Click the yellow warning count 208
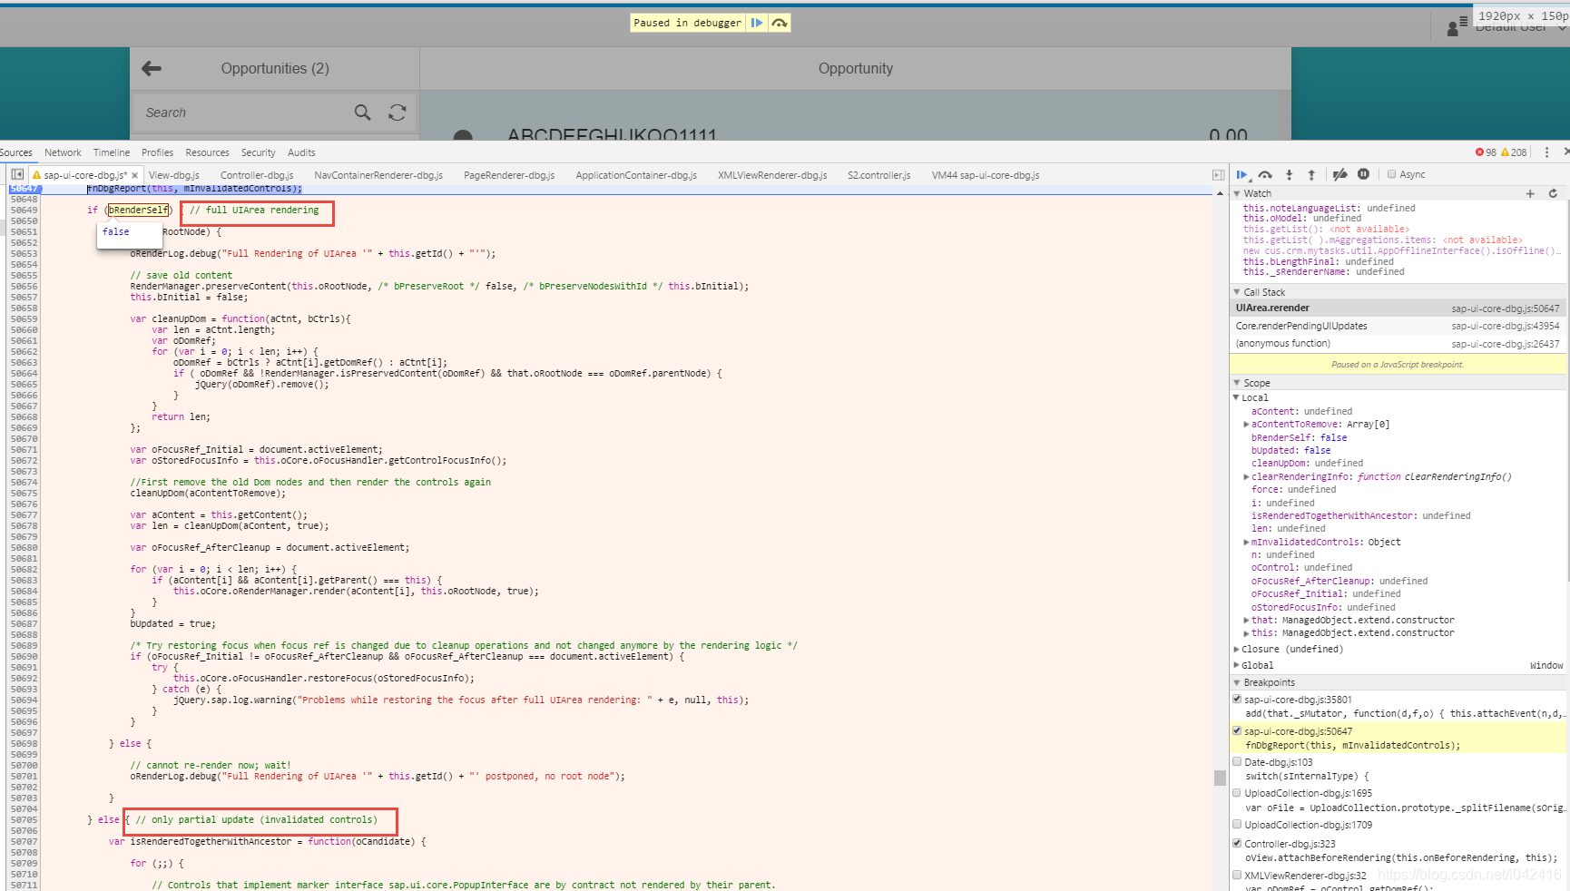The image size is (1570, 891). (x=1514, y=152)
